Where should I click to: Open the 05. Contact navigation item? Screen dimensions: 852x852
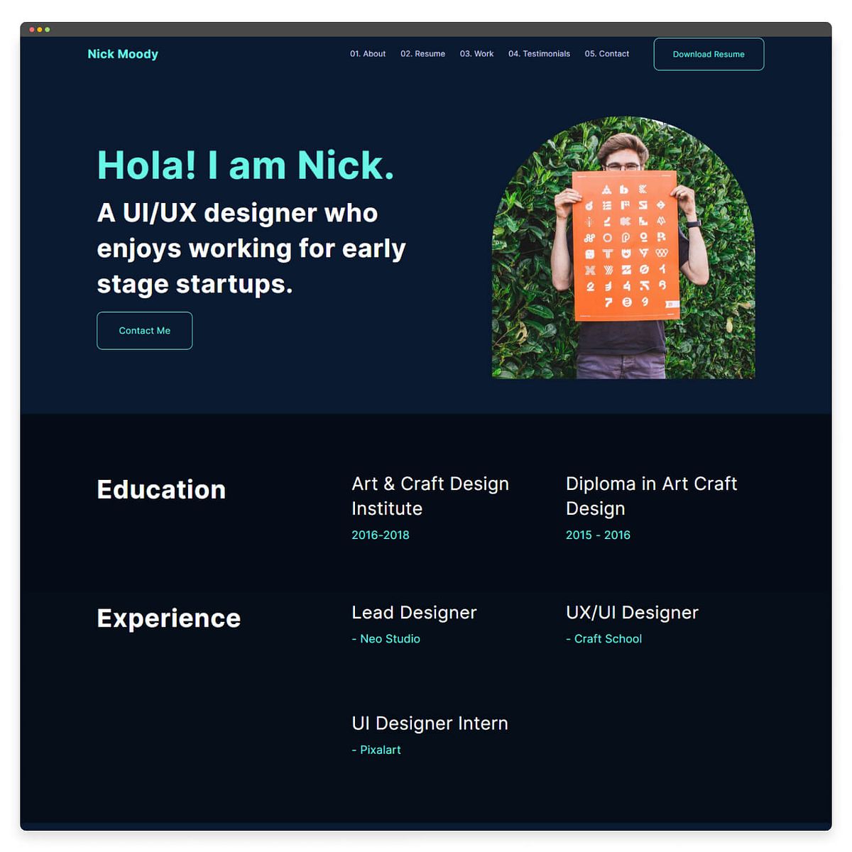pyautogui.click(x=607, y=53)
